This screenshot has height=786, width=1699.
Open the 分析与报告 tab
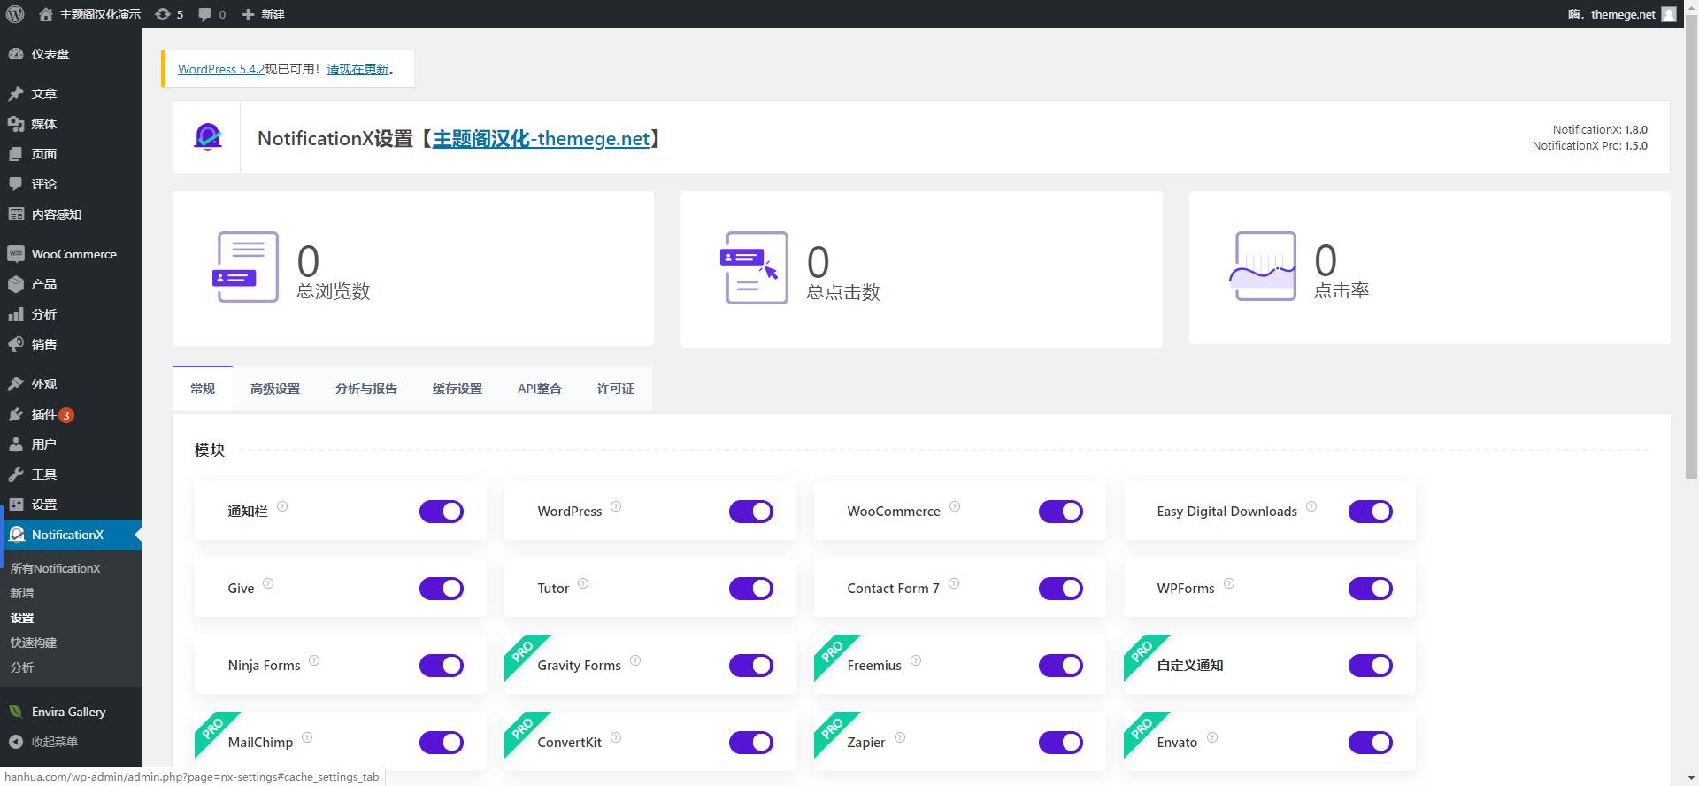366,389
